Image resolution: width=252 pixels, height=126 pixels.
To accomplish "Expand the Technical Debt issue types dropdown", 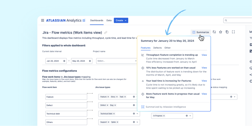I will point(137,114).
